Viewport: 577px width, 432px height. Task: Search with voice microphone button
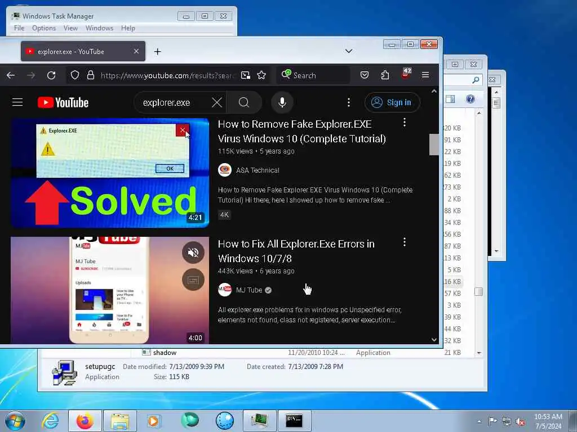coord(282,102)
